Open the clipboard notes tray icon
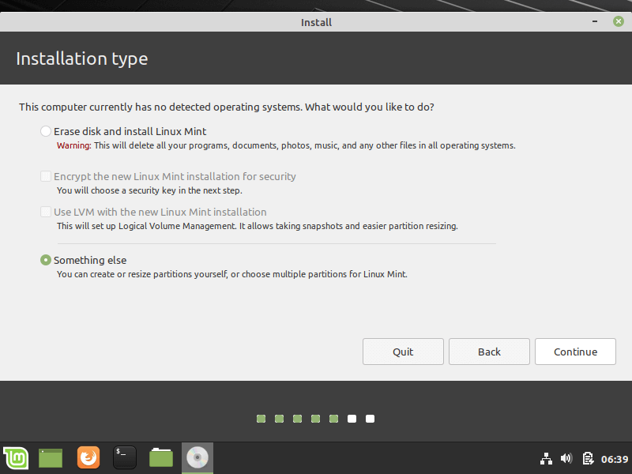 (588, 458)
